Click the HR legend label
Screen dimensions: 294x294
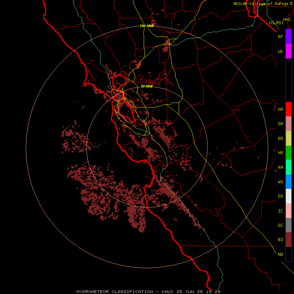tap(281, 153)
